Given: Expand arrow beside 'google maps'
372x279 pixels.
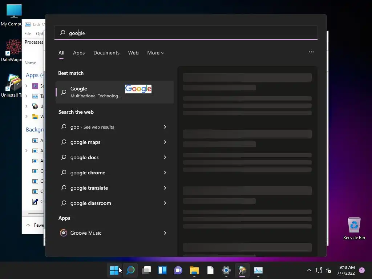Looking at the screenshot, I should coord(165,142).
